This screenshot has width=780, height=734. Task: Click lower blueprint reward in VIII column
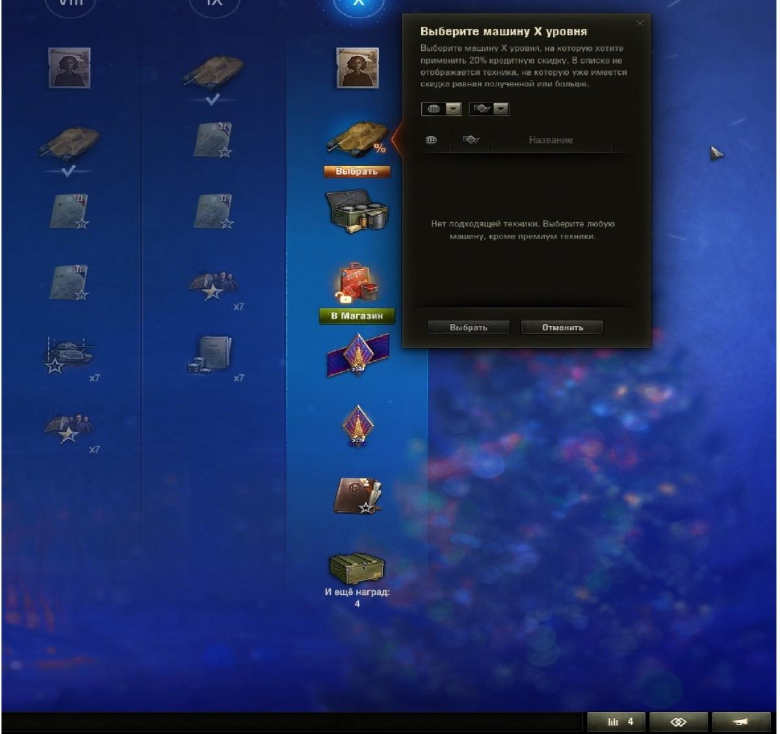point(70,283)
